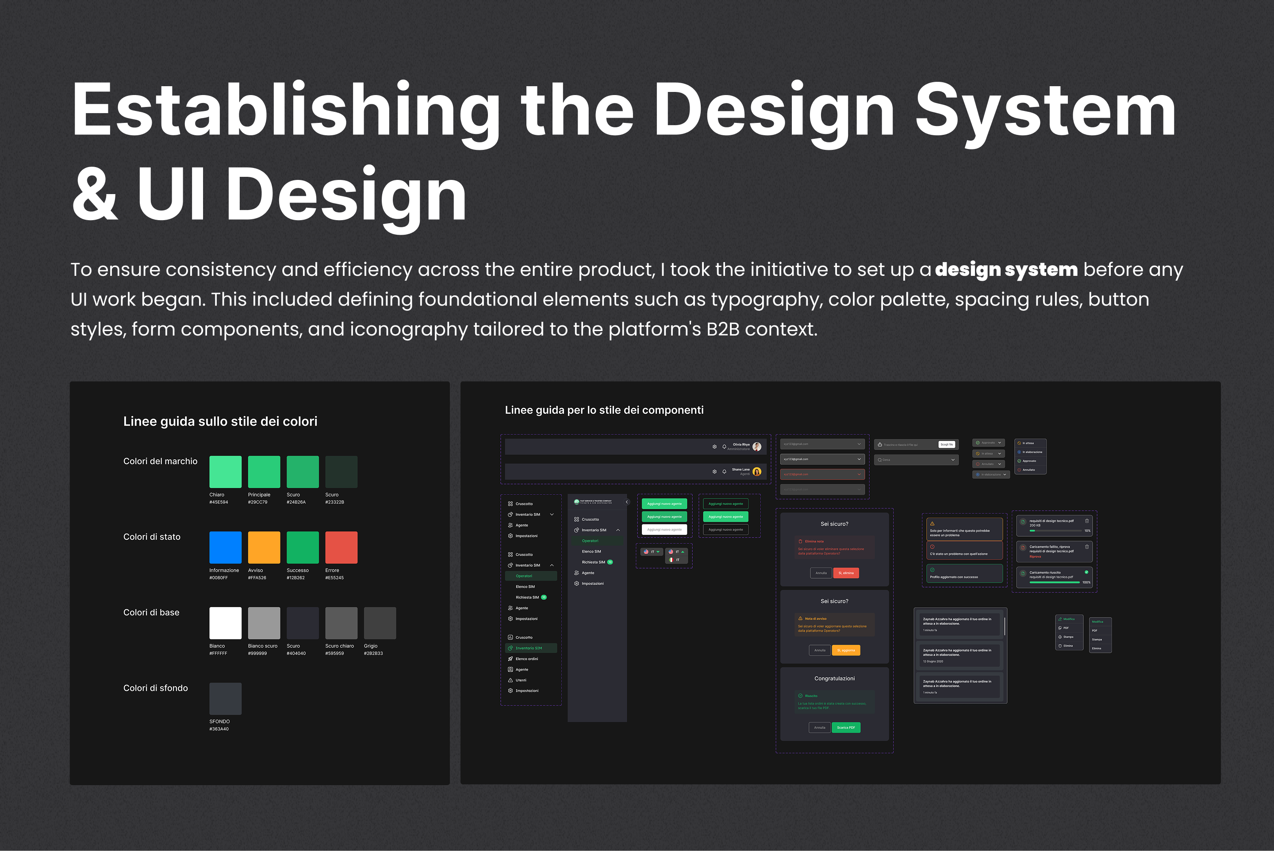Open the red error-state email dropdown
The height and width of the screenshot is (851, 1274).
point(859,474)
